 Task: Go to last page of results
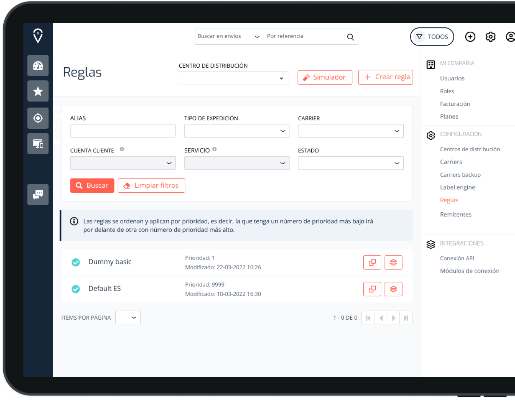[406, 318]
